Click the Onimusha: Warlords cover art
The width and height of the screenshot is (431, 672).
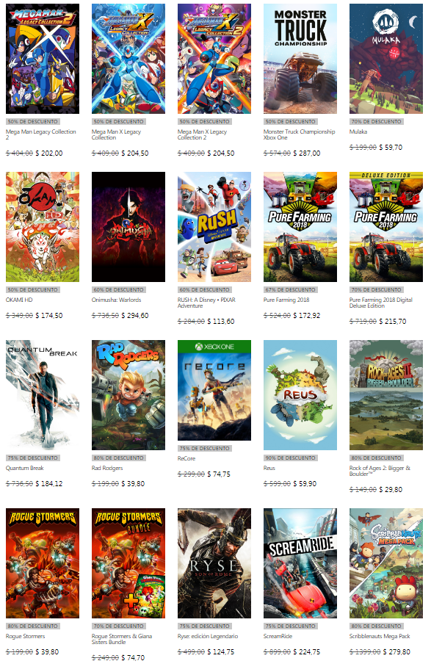click(128, 227)
